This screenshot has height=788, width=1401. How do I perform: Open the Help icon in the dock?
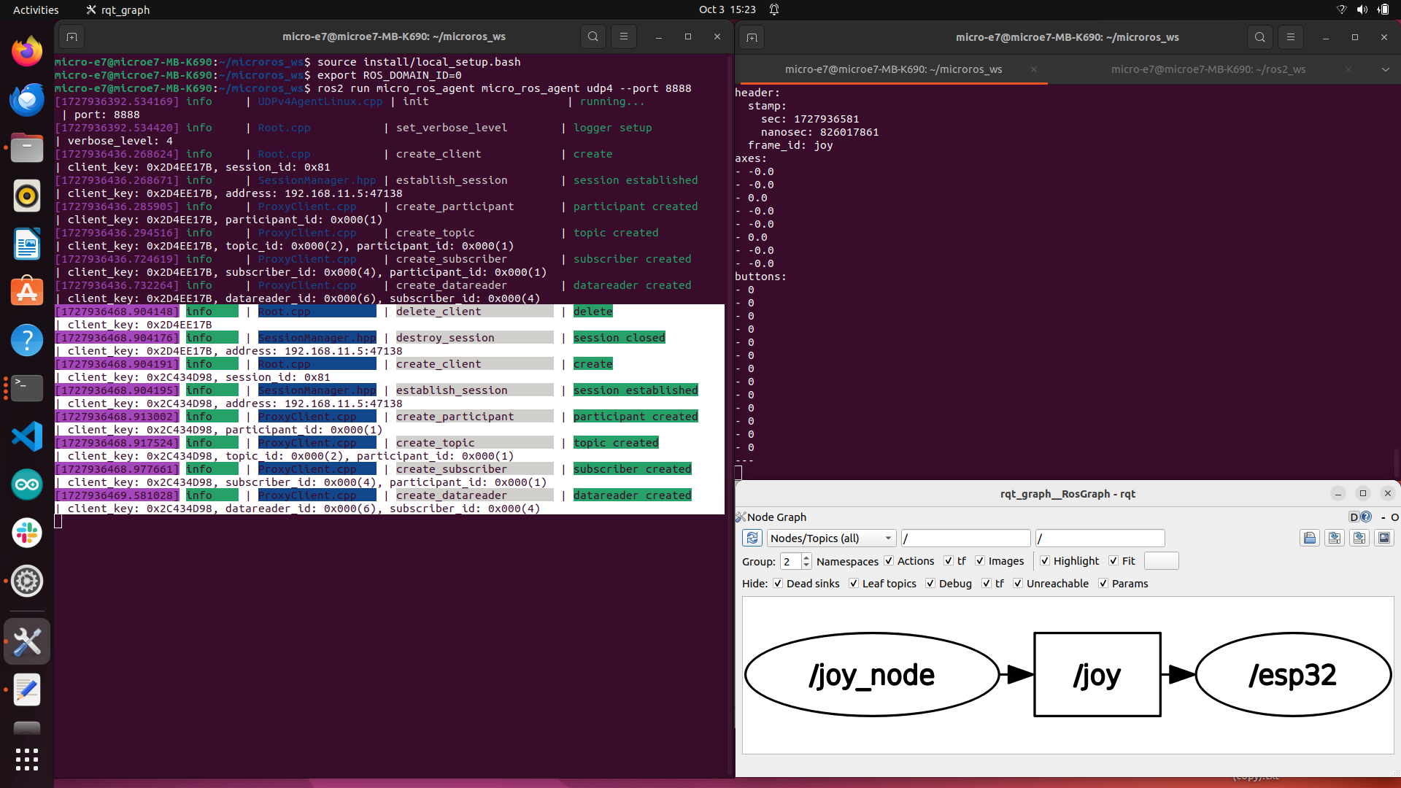click(x=27, y=340)
